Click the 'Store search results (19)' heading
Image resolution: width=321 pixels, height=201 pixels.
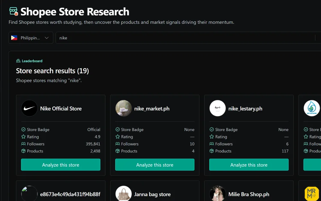pyautogui.click(x=52, y=71)
